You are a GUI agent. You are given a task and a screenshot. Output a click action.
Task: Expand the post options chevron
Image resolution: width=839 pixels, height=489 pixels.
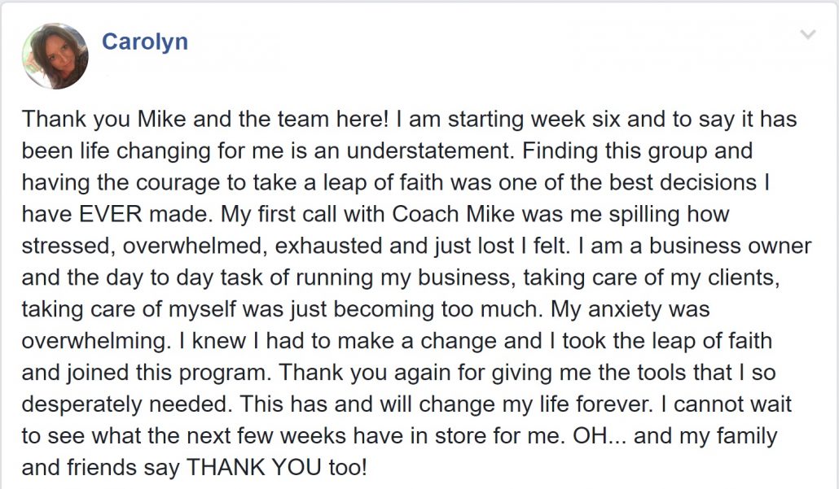tap(807, 35)
